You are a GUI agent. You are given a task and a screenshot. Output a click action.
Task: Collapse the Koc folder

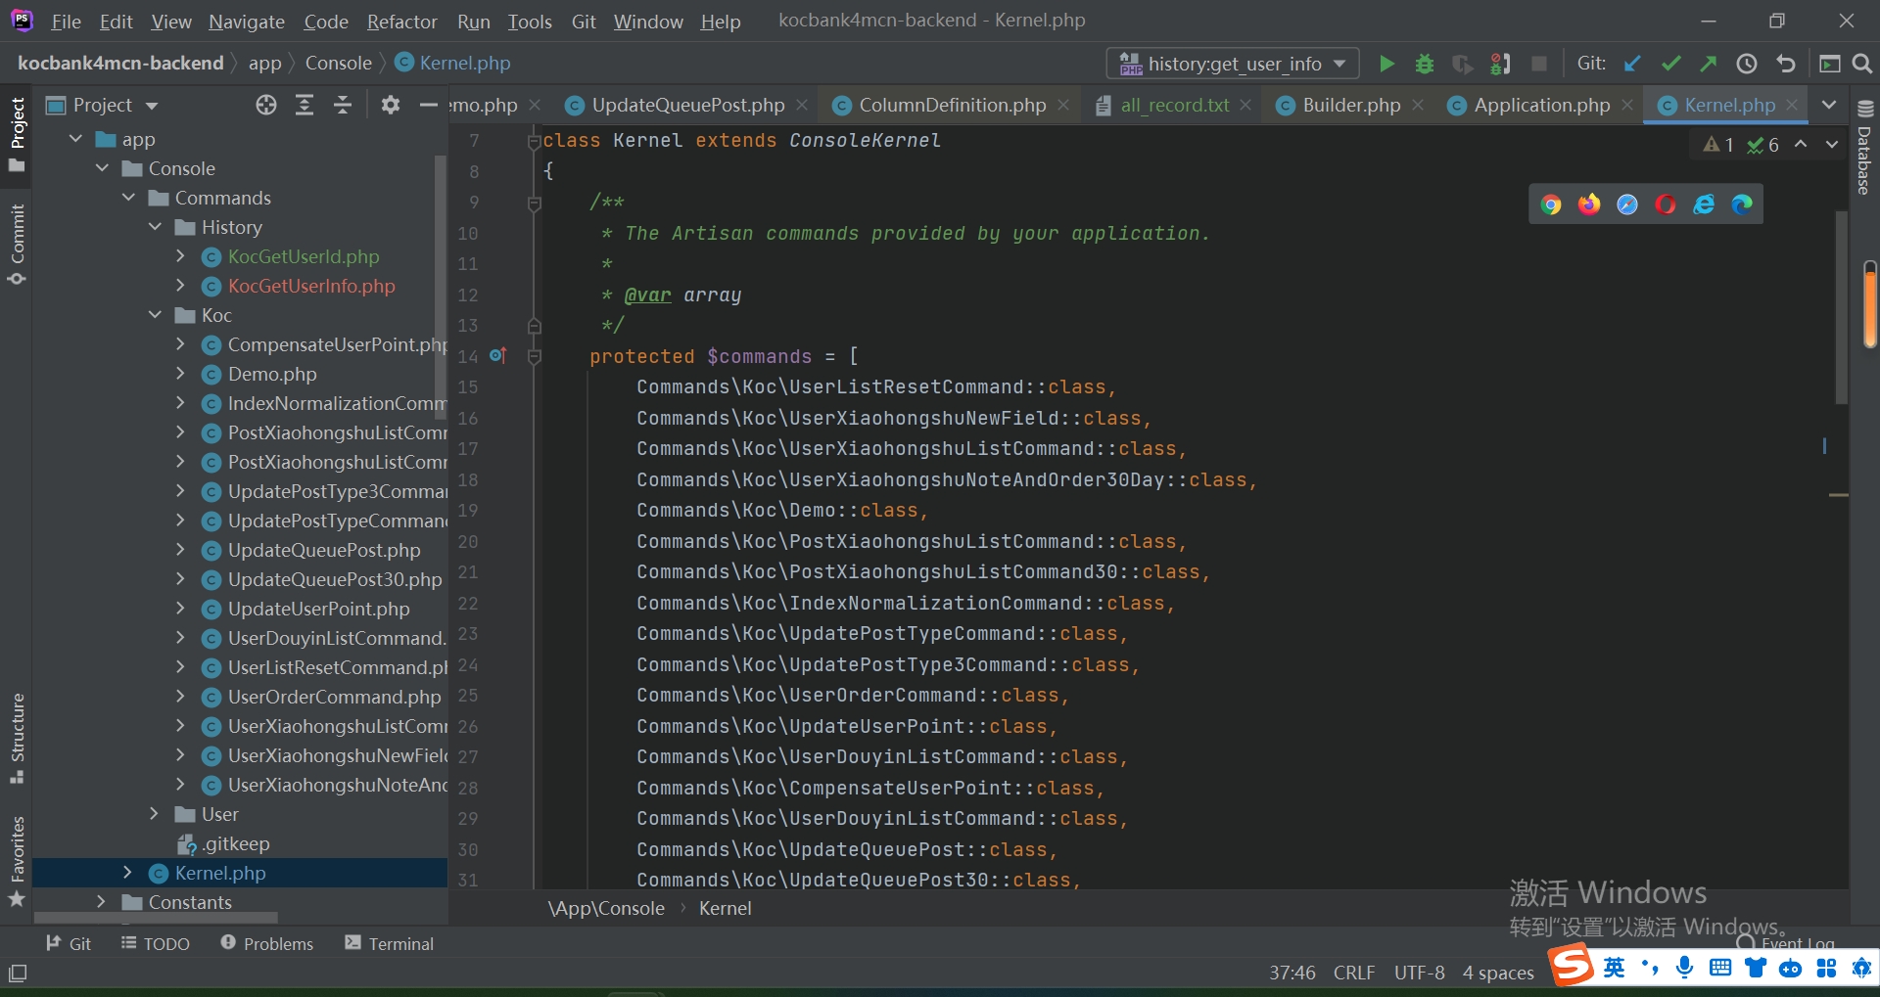155,315
